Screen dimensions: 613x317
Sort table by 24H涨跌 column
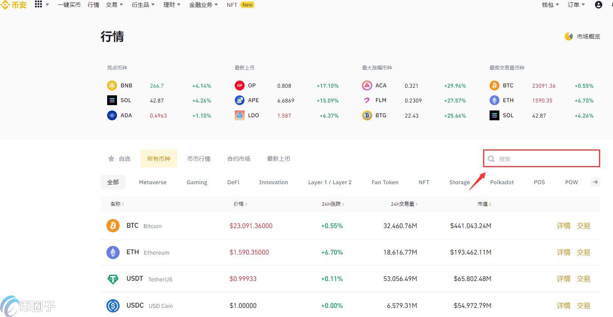333,204
